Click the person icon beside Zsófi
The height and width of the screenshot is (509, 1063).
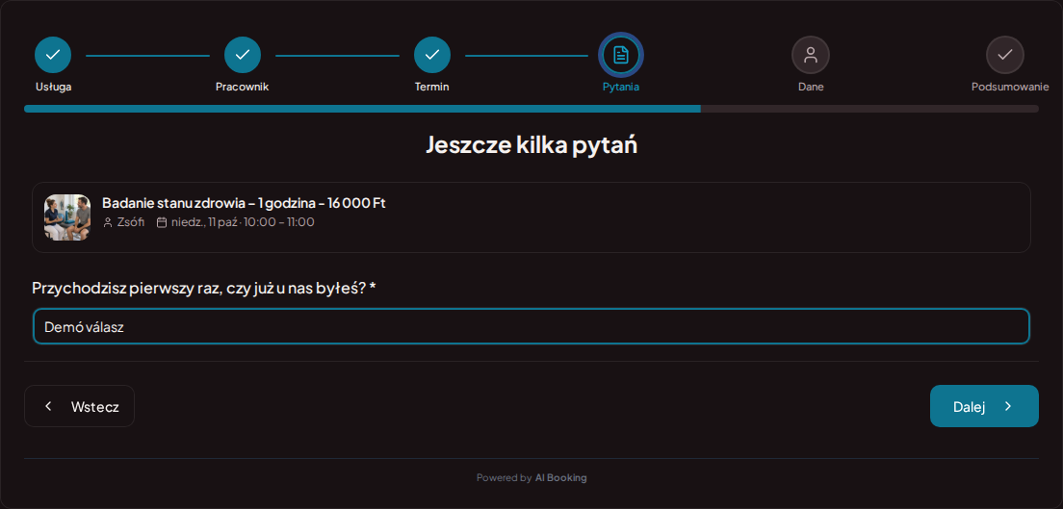tap(108, 222)
